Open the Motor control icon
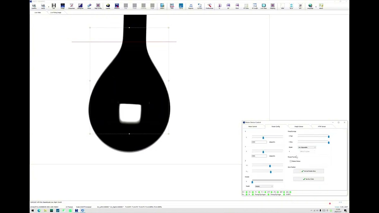The image size is (379, 213). tap(89, 6)
